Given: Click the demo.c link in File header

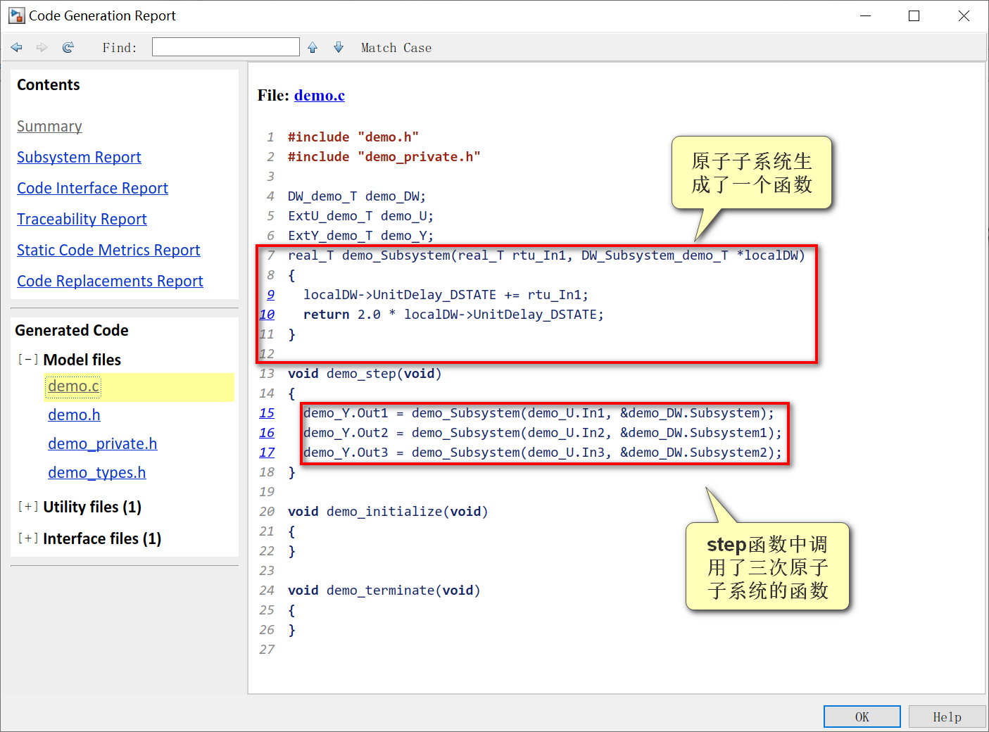Looking at the screenshot, I should [320, 96].
